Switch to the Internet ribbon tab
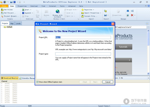This screenshot has width=150, height=107. click(x=52, y=6)
